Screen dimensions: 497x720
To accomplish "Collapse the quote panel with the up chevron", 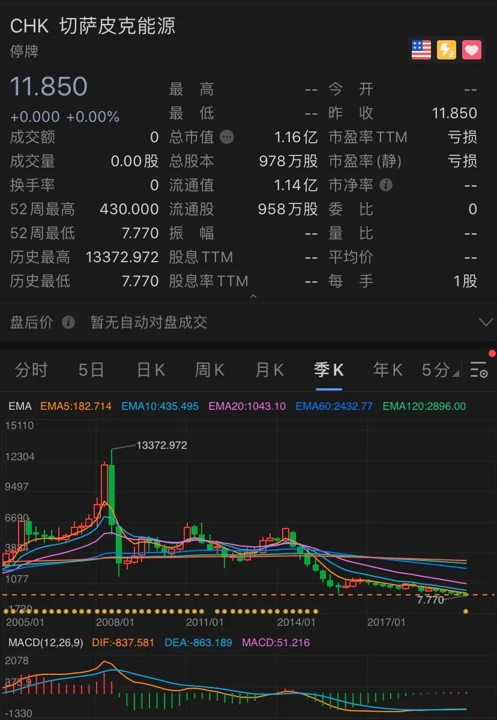I will click(253, 296).
